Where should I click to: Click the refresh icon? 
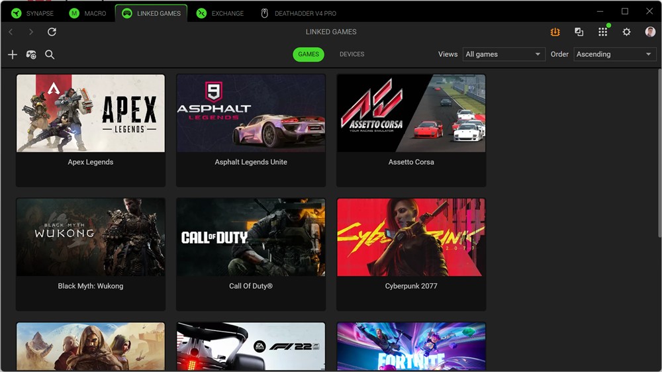[52, 32]
